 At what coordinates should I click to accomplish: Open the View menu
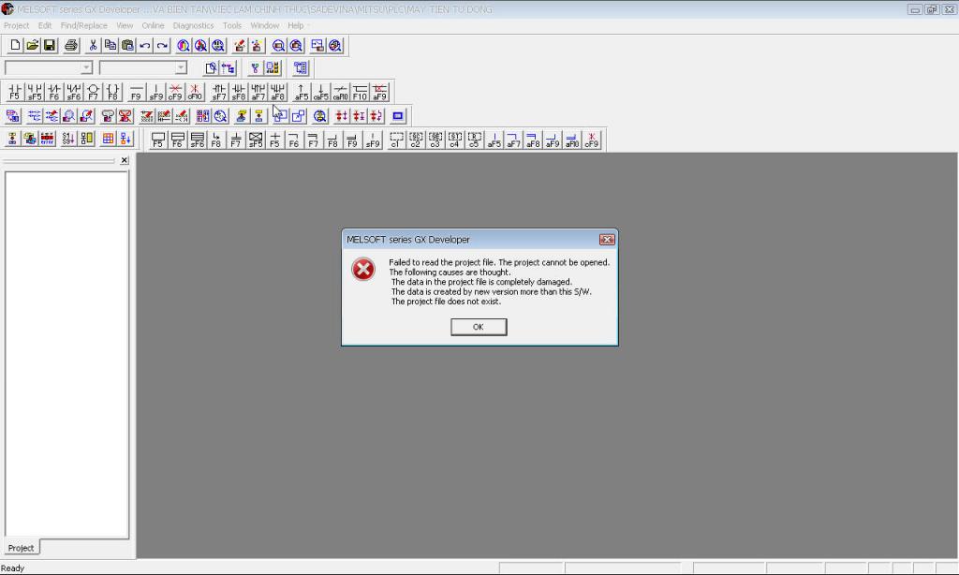tap(125, 25)
